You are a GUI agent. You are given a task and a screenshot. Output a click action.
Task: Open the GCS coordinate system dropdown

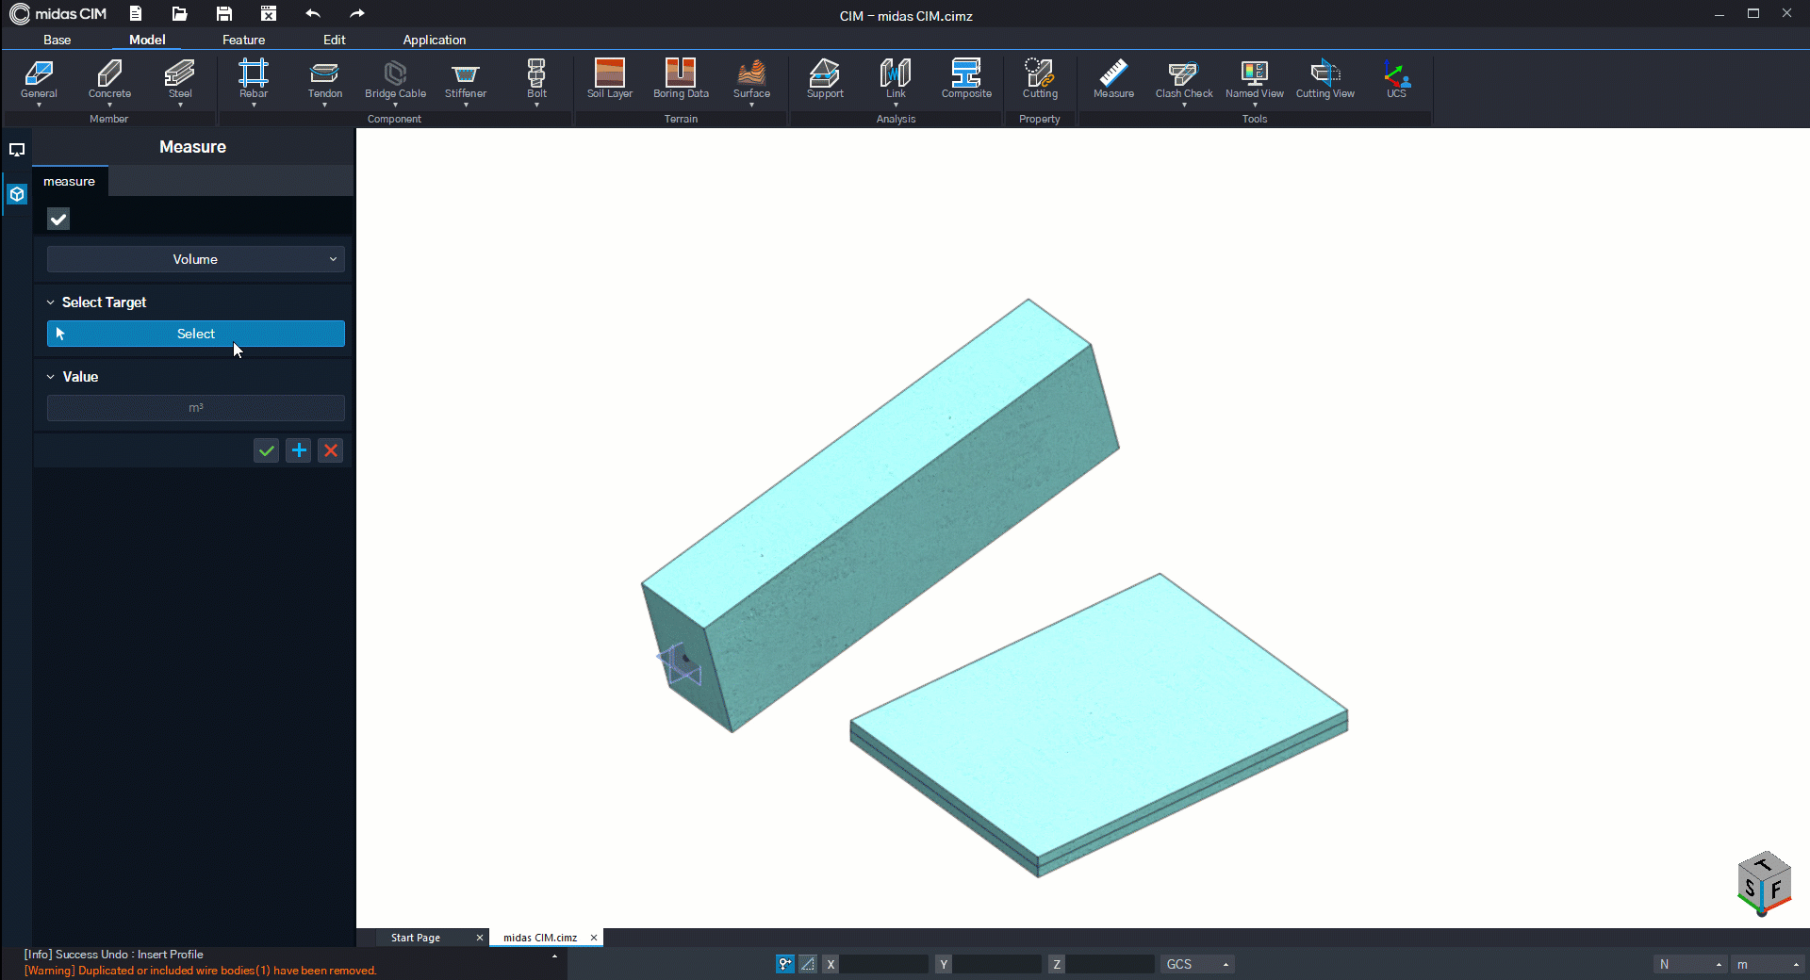tap(1196, 964)
